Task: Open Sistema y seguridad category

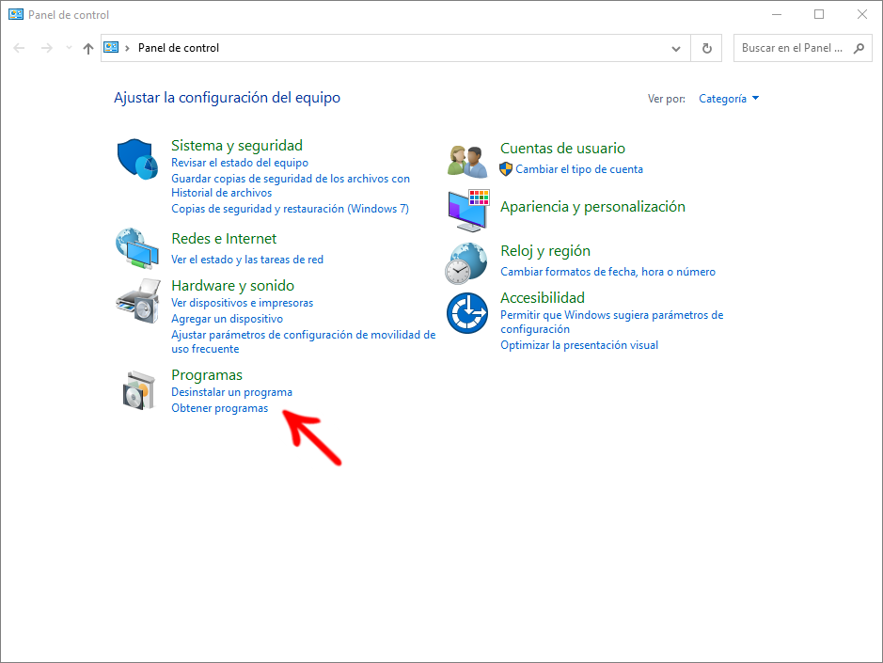Action: point(237,146)
